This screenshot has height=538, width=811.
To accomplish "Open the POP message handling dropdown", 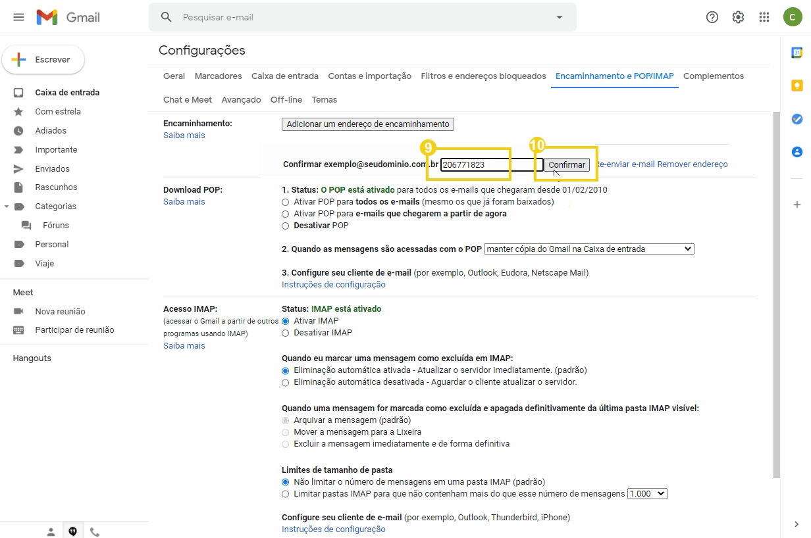I will tap(589, 249).
